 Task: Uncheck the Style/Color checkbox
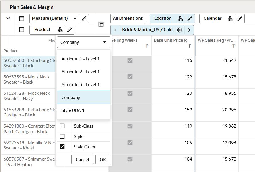[x=62, y=147]
